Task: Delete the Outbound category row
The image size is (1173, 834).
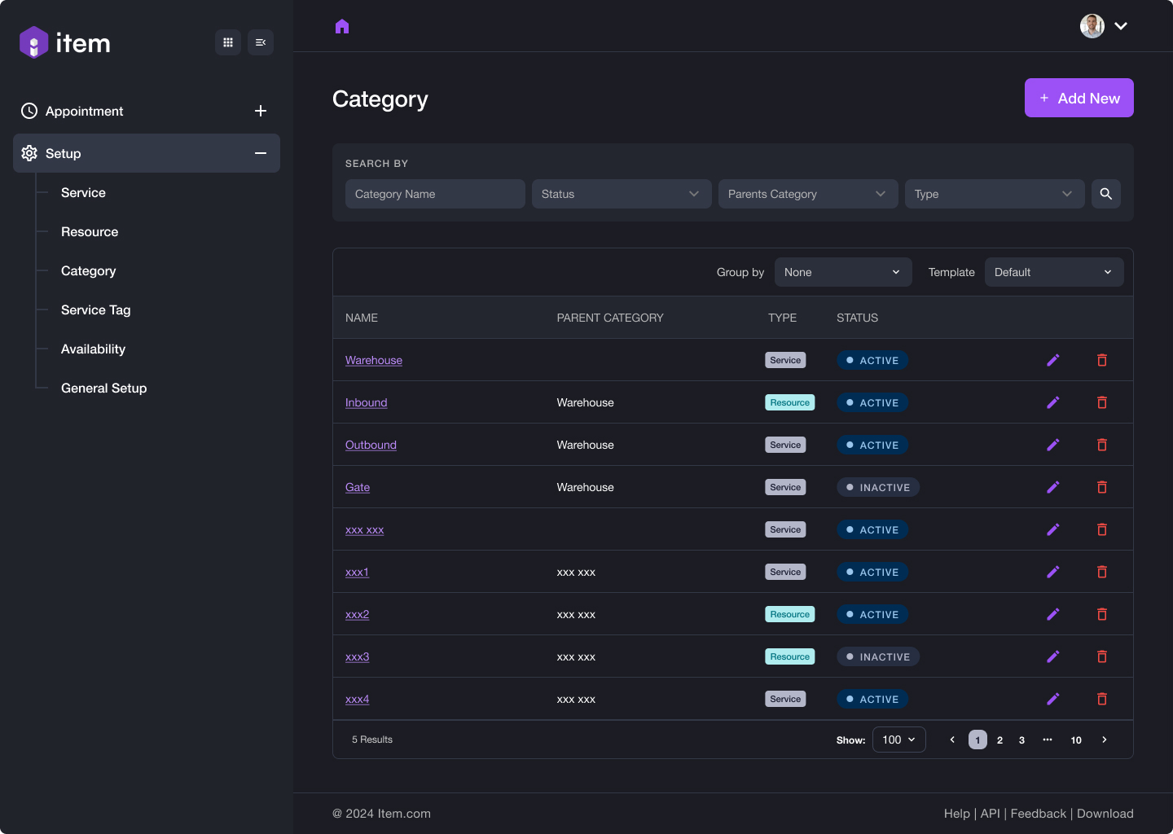Action: click(1102, 445)
